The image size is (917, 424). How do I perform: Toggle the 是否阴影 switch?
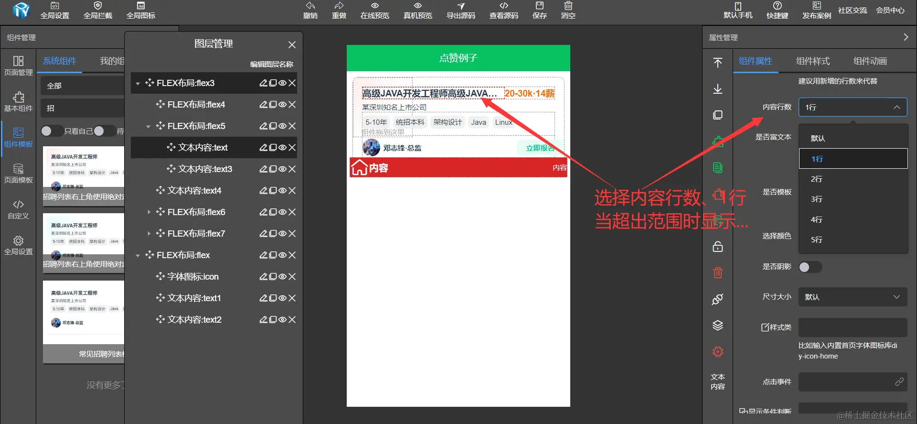(810, 267)
